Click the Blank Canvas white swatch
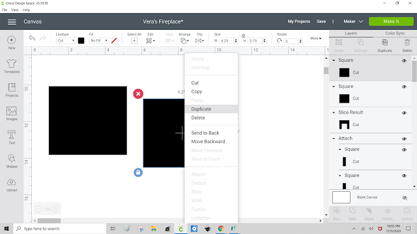 pyautogui.click(x=341, y=198)
